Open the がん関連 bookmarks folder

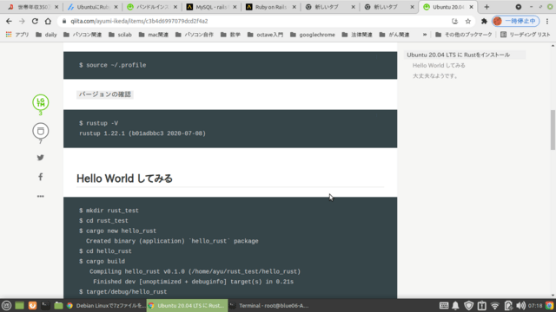[x=394, y=35]
